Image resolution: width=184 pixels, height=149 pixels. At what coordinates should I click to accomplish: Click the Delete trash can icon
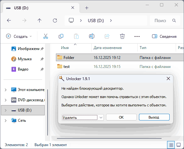(x=122, y=36)
